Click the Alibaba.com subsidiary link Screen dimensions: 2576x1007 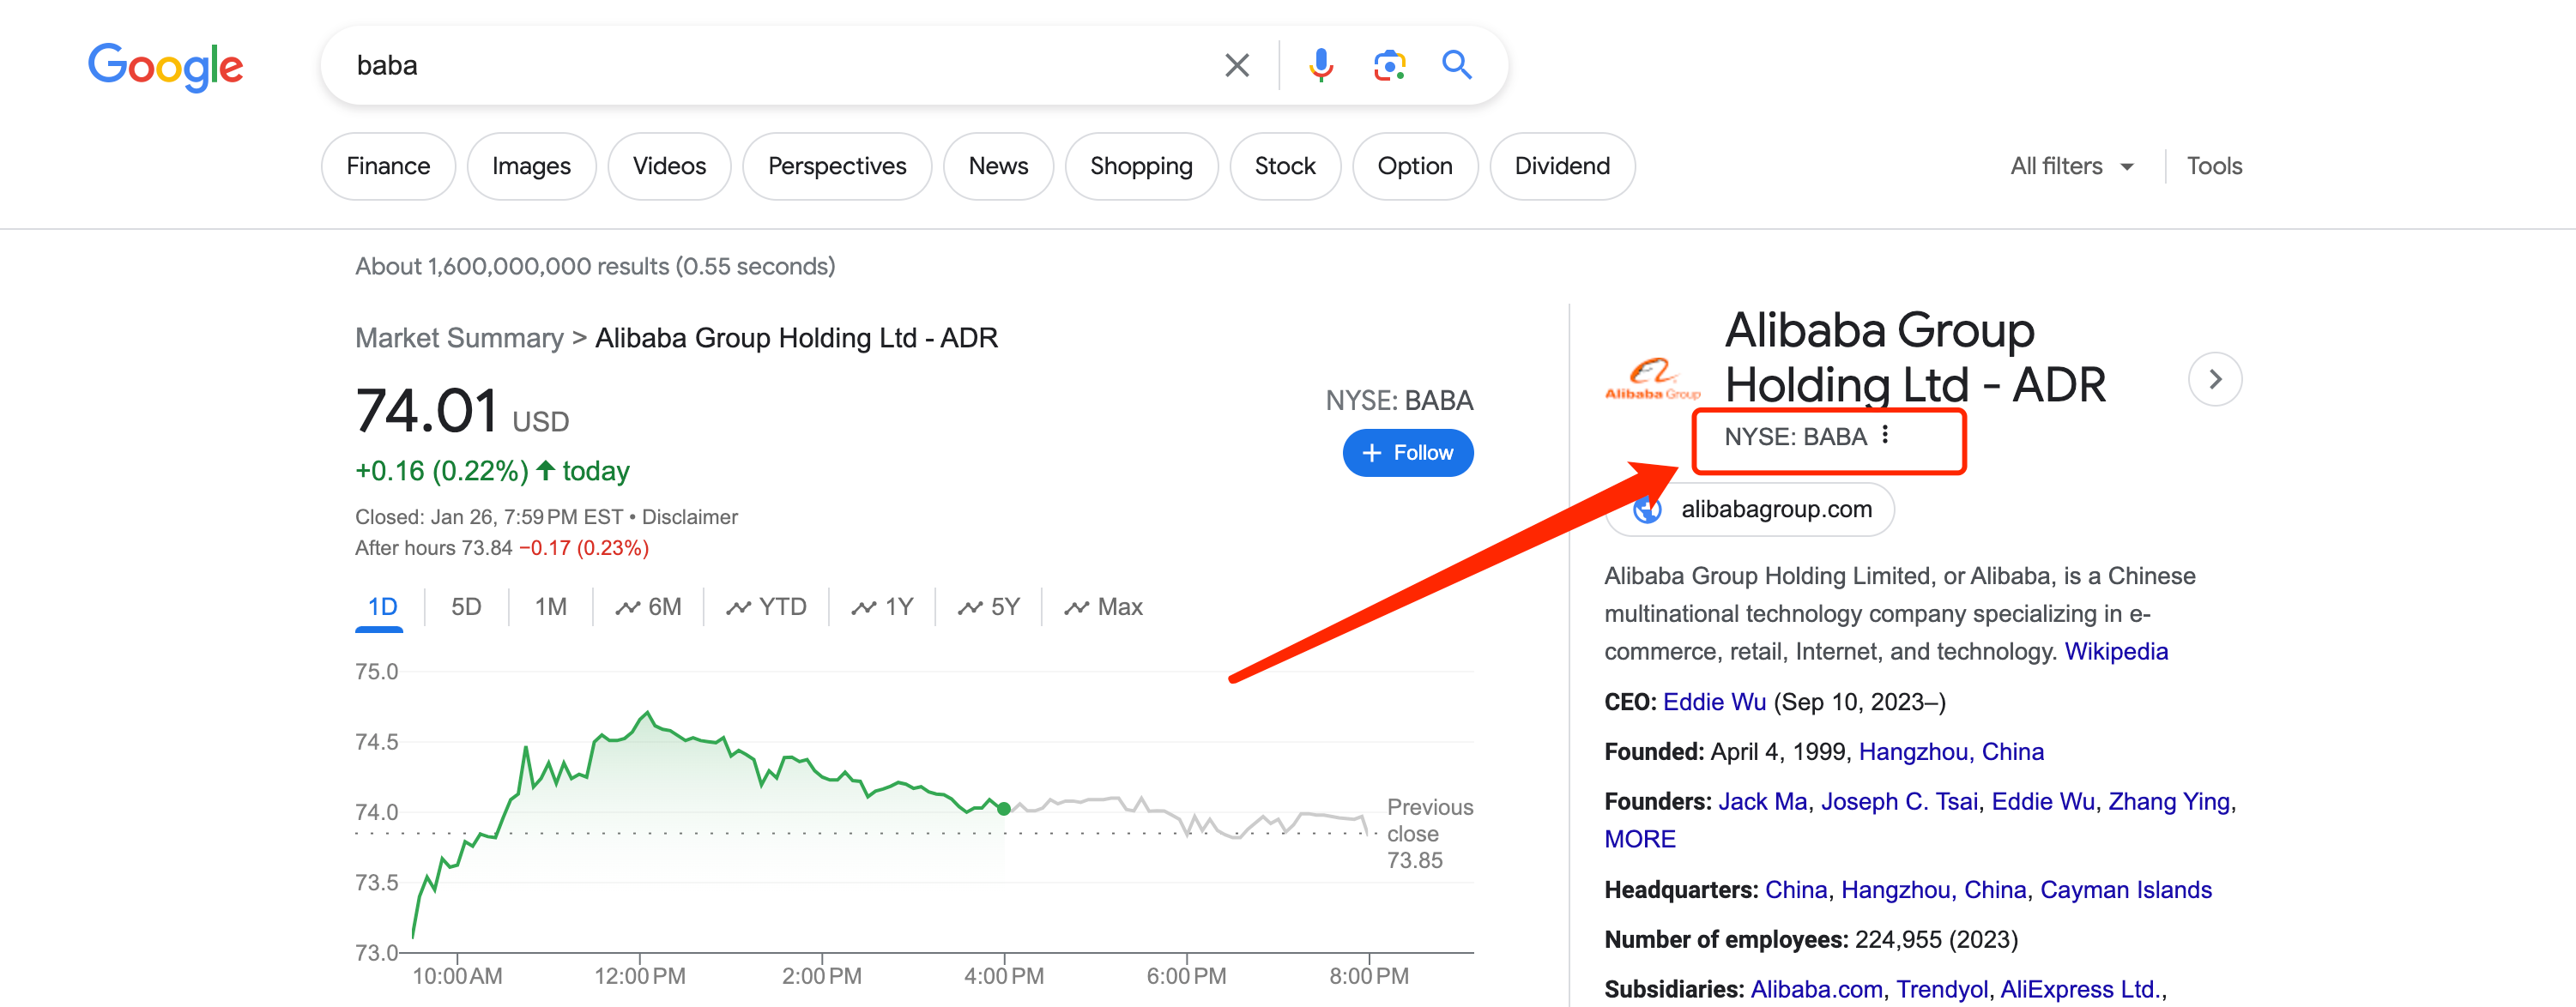coord(1816,989)
